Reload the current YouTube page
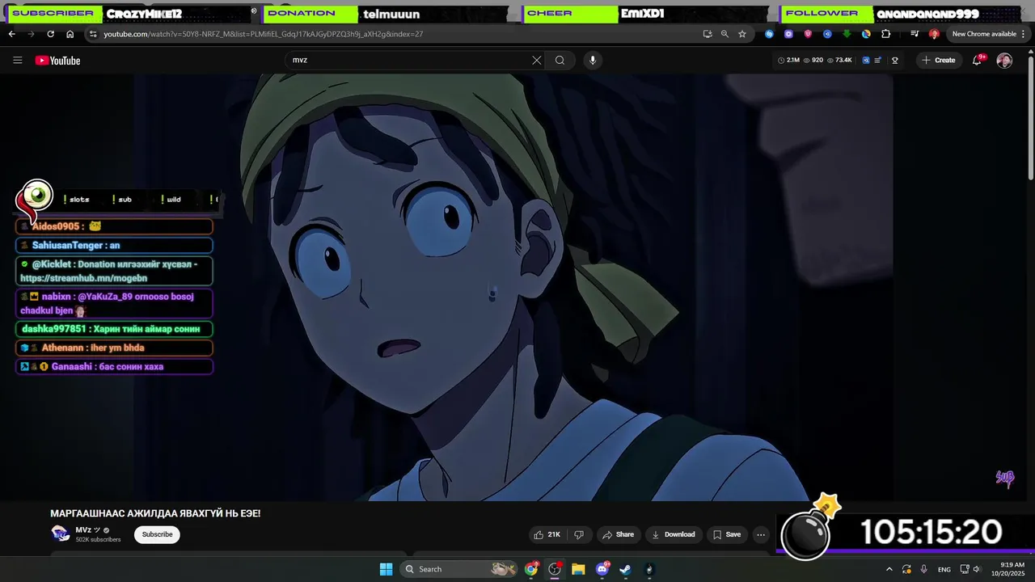Screen dimensions: 1035x582 point(50,34)
